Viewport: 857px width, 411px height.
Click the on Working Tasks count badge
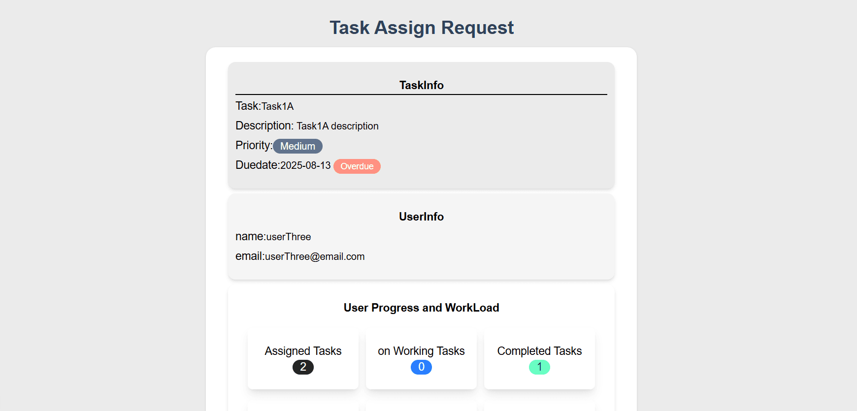coord(421,367)
